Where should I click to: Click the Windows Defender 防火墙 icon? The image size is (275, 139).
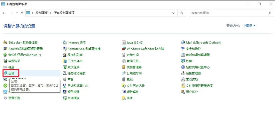124,49
